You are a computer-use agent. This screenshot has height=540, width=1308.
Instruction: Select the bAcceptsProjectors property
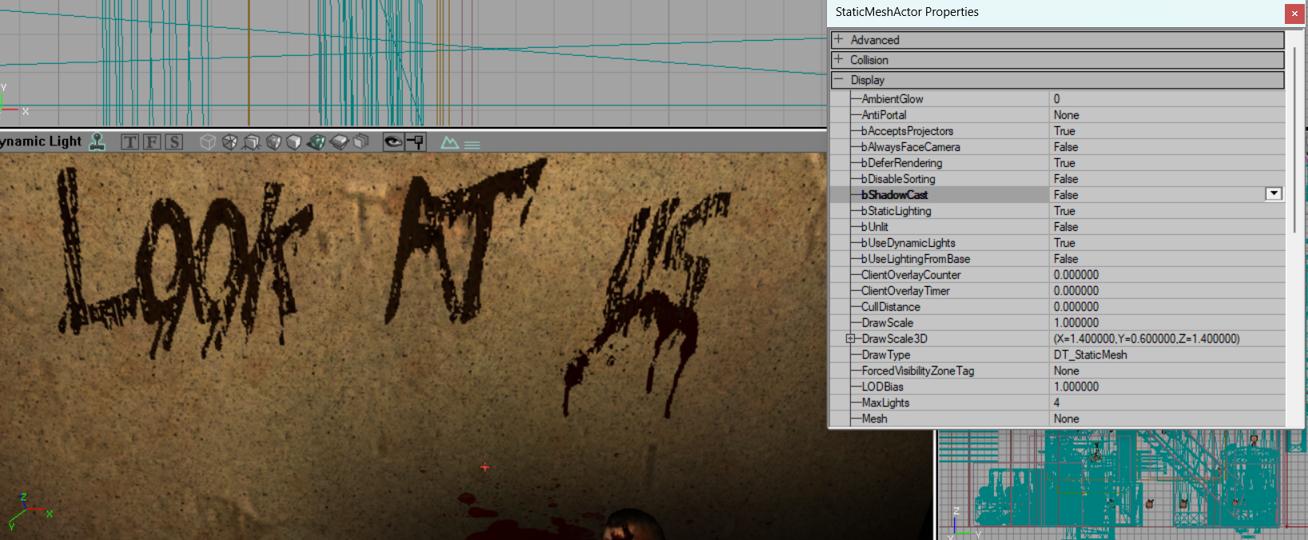pyautogui.click(x=907, y=131)
